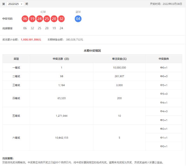186x166 pixels.
Task: Select the 四等奖 row label
Action: point(16,98)
